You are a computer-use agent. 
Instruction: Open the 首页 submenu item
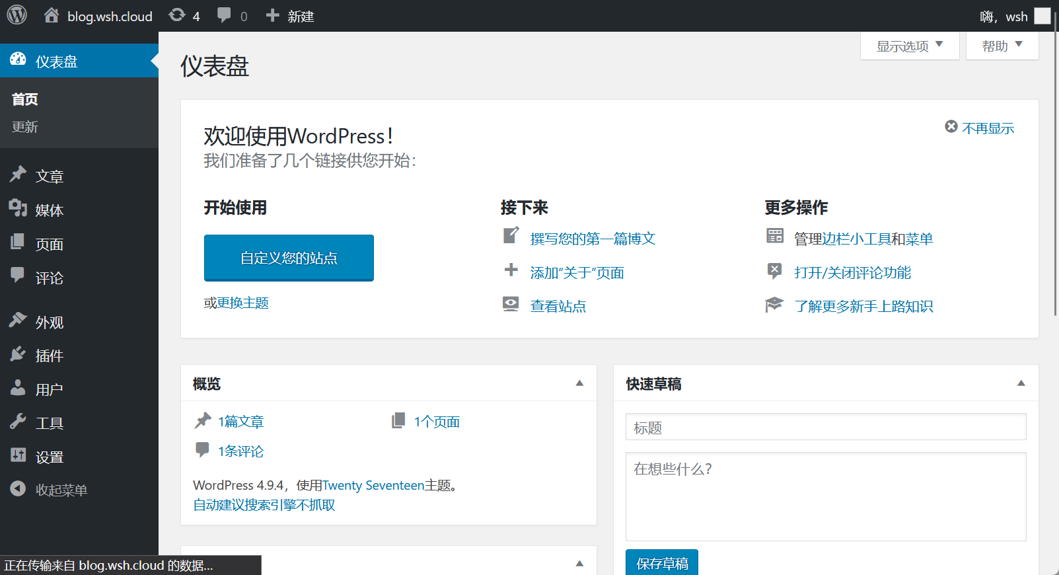[x=24, y=99]
